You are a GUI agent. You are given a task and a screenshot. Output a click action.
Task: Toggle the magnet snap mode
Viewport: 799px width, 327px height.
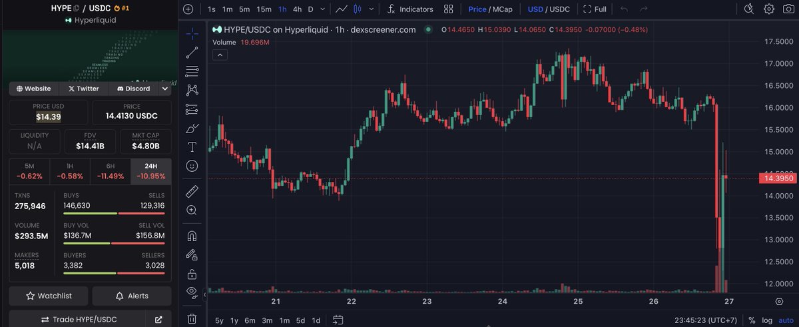point(192,236)
